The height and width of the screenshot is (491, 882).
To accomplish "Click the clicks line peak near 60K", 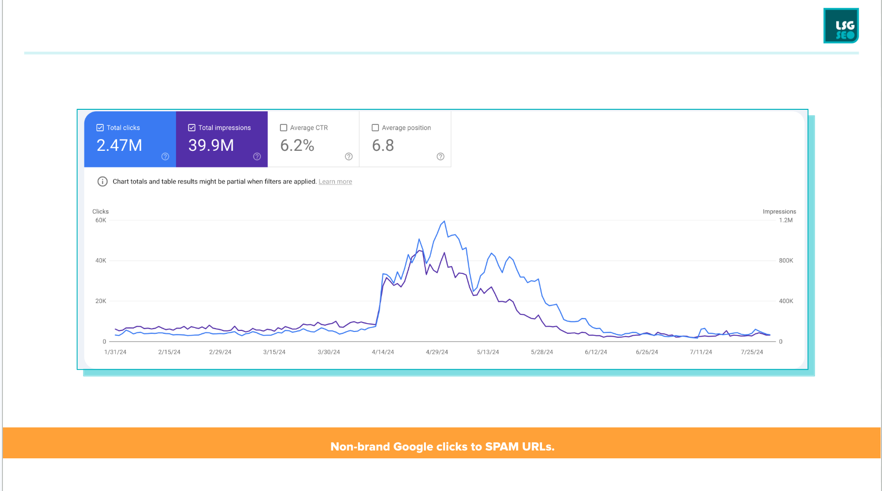I will [x=444, y=222].
